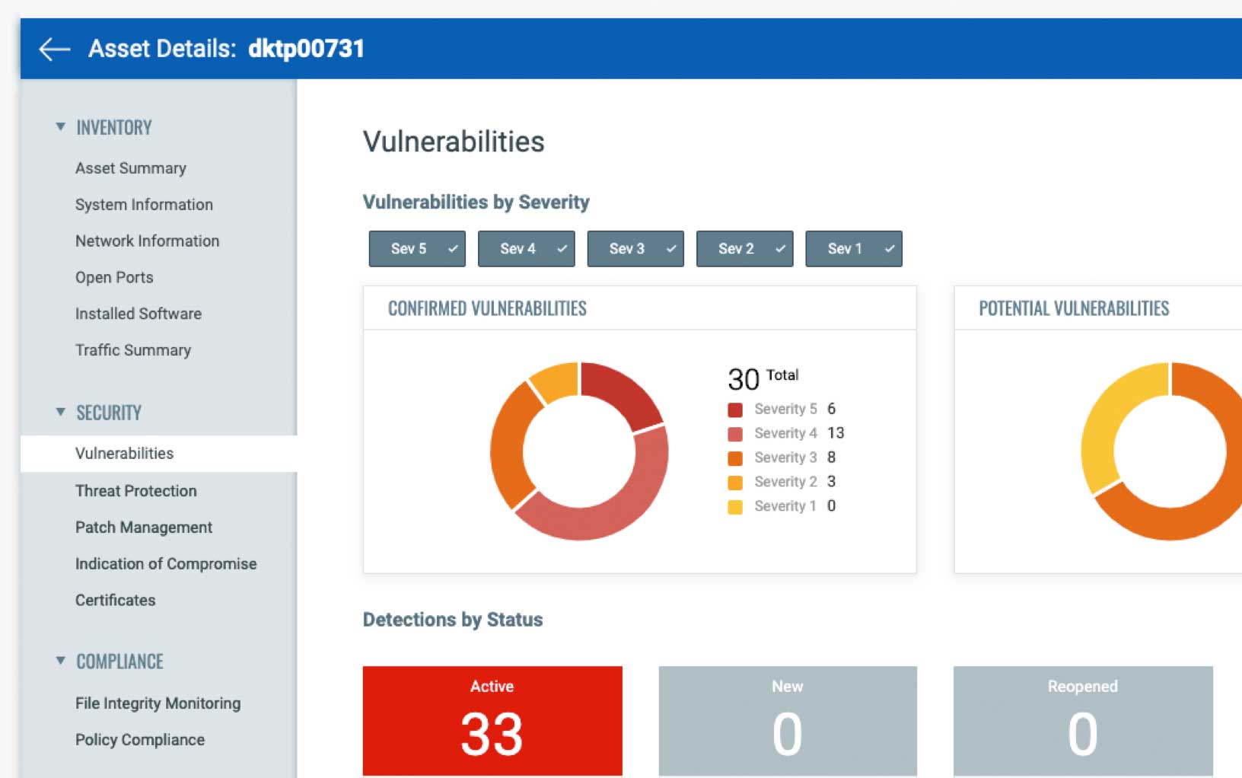
Task: View the Reopened detections card
Action: pyautogui.click(x=1082, y=719)
